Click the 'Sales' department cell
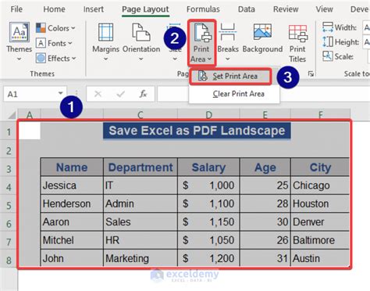Image resolution: width=370 pixels, height=291 pixels. [141, 222]
